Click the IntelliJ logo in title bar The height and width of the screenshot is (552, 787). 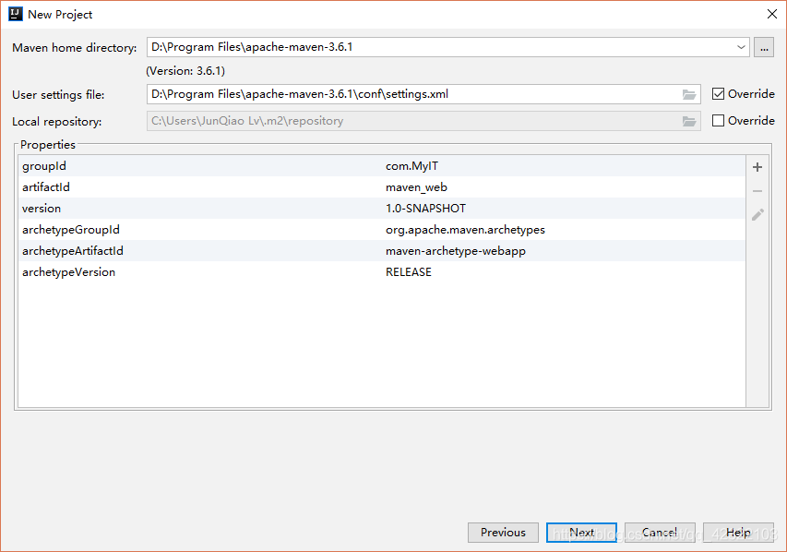click(16, 14)
